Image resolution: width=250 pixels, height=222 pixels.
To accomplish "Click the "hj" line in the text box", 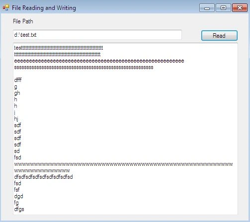I will point(16,119).
